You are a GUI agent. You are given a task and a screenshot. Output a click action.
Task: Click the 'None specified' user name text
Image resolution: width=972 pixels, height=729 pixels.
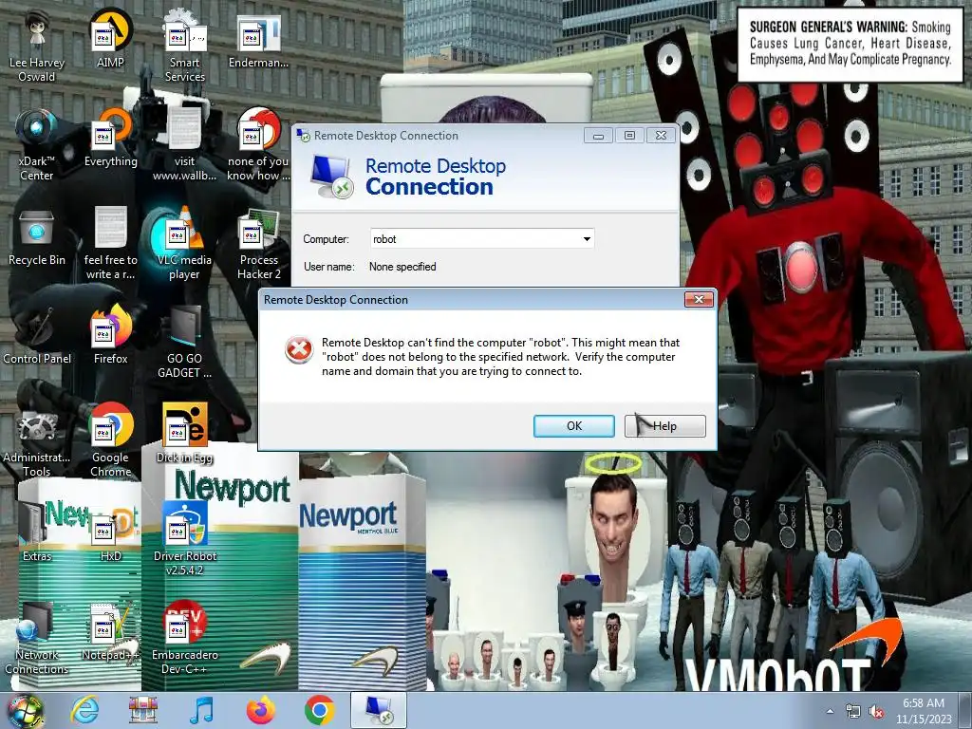coord(402,267)
